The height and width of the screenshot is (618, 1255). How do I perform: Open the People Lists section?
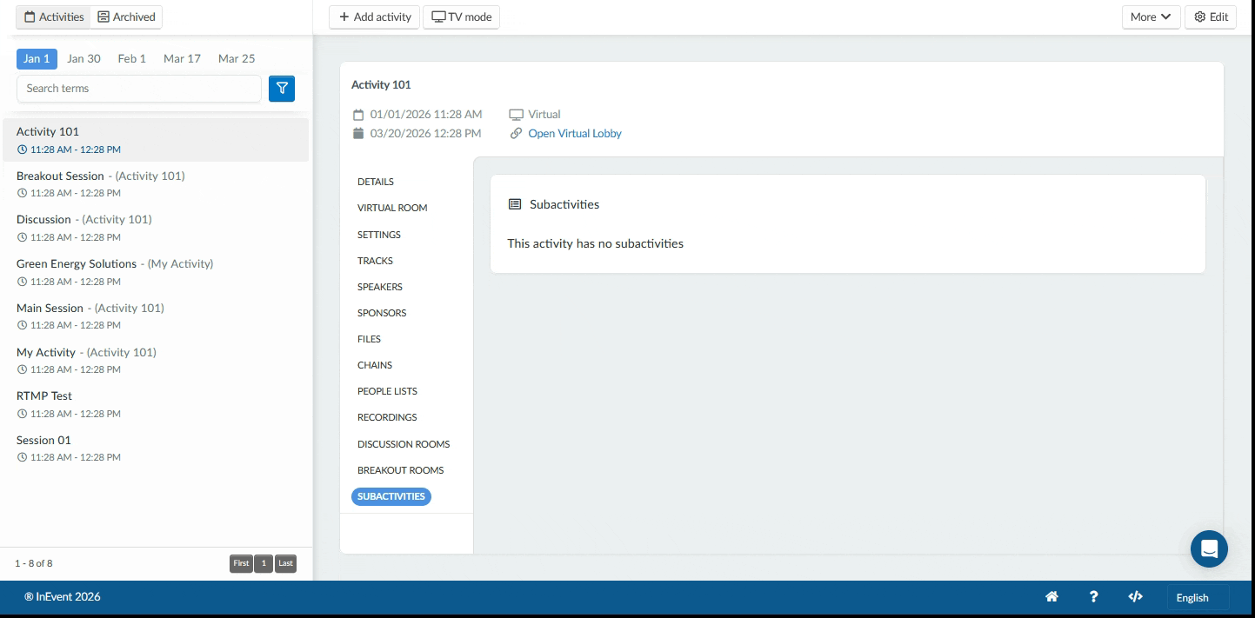pyautogui.click(x=387, y=391)
